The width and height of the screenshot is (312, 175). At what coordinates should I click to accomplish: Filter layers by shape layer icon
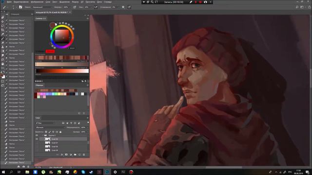coord(75,123)
